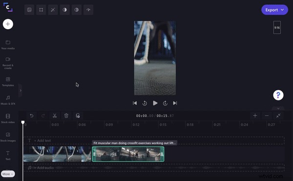Split clip with scissors tool
Screen dimensions: 293x181
point(55,116)
